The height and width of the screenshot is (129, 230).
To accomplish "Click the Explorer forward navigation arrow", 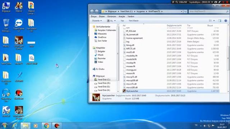I will point(97,11).
